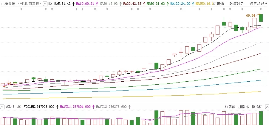Click 加指标 to add an indicator
This screenshot has width=269, height=125.
(243, 107)
